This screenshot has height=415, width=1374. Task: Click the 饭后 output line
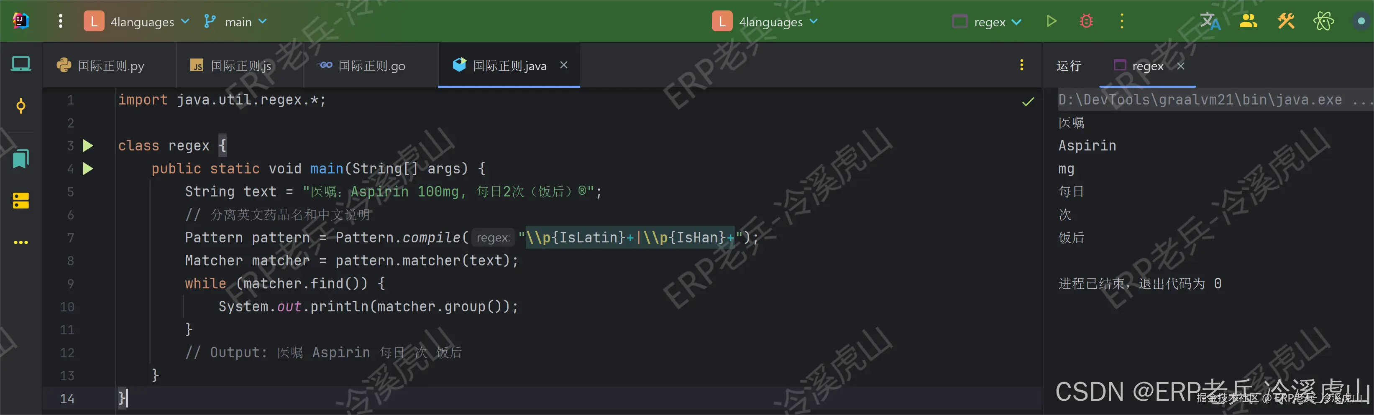[x=1071, y=238]
